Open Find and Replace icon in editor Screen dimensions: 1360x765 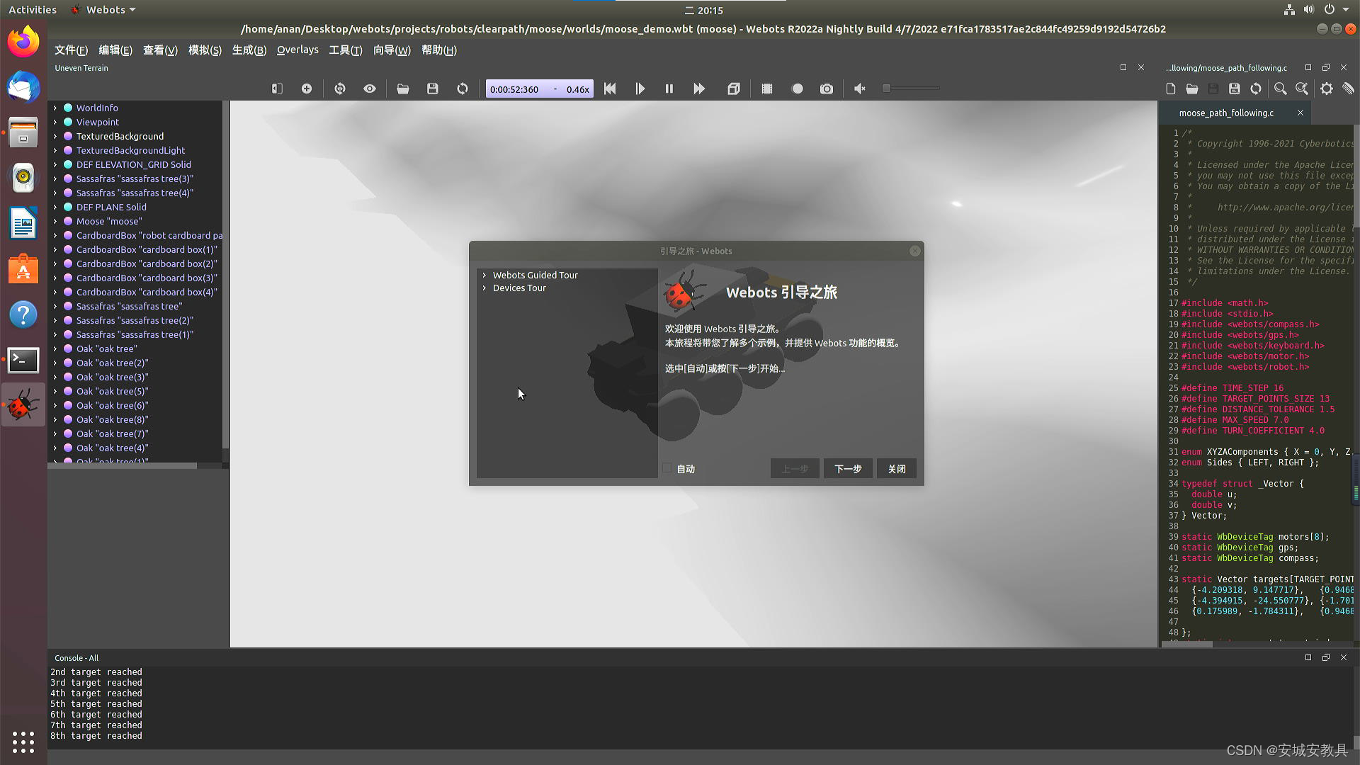[1302, 89]
